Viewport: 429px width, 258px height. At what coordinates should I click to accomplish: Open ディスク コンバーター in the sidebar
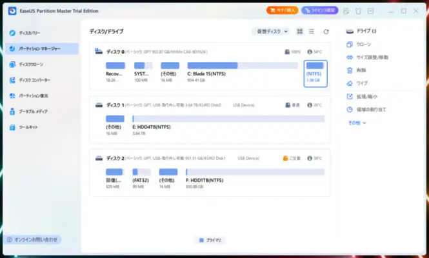click(30, 80)
